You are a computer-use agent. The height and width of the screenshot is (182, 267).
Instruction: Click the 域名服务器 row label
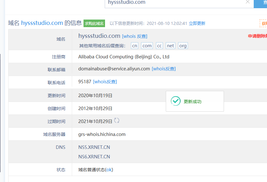(x=54, y=134)
